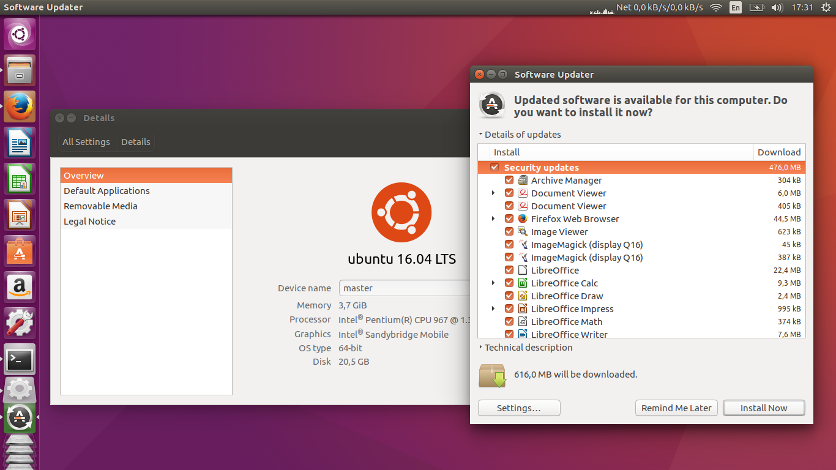Click the Download column header

tap(779, 152)
